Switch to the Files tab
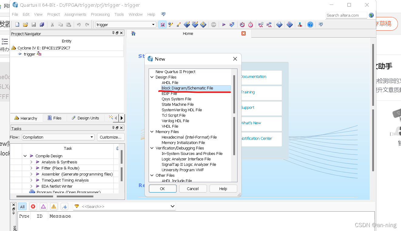Screen dimensions: 401x231 pyautogui.click(x=55, y=118)
